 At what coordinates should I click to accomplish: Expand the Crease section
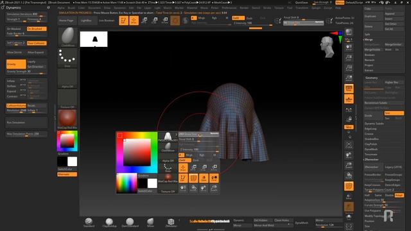pyautogui.click(x=369, y=134)
